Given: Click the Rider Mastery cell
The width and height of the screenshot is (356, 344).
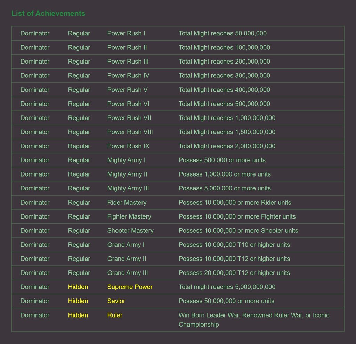Looking at the screenshot, I should tap(127, 203).
